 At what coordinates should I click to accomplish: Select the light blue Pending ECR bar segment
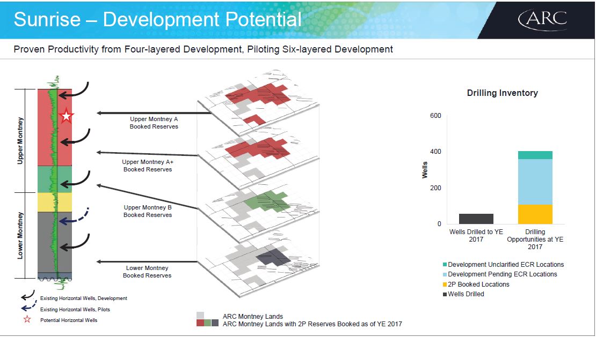coord(535,182)
